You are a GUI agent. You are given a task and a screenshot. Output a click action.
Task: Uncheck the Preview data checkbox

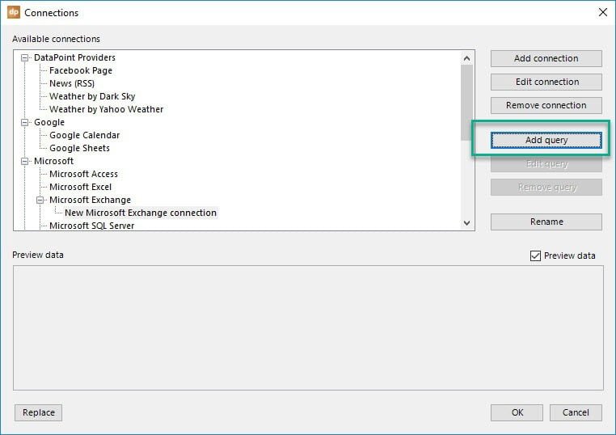pos(535,256)
